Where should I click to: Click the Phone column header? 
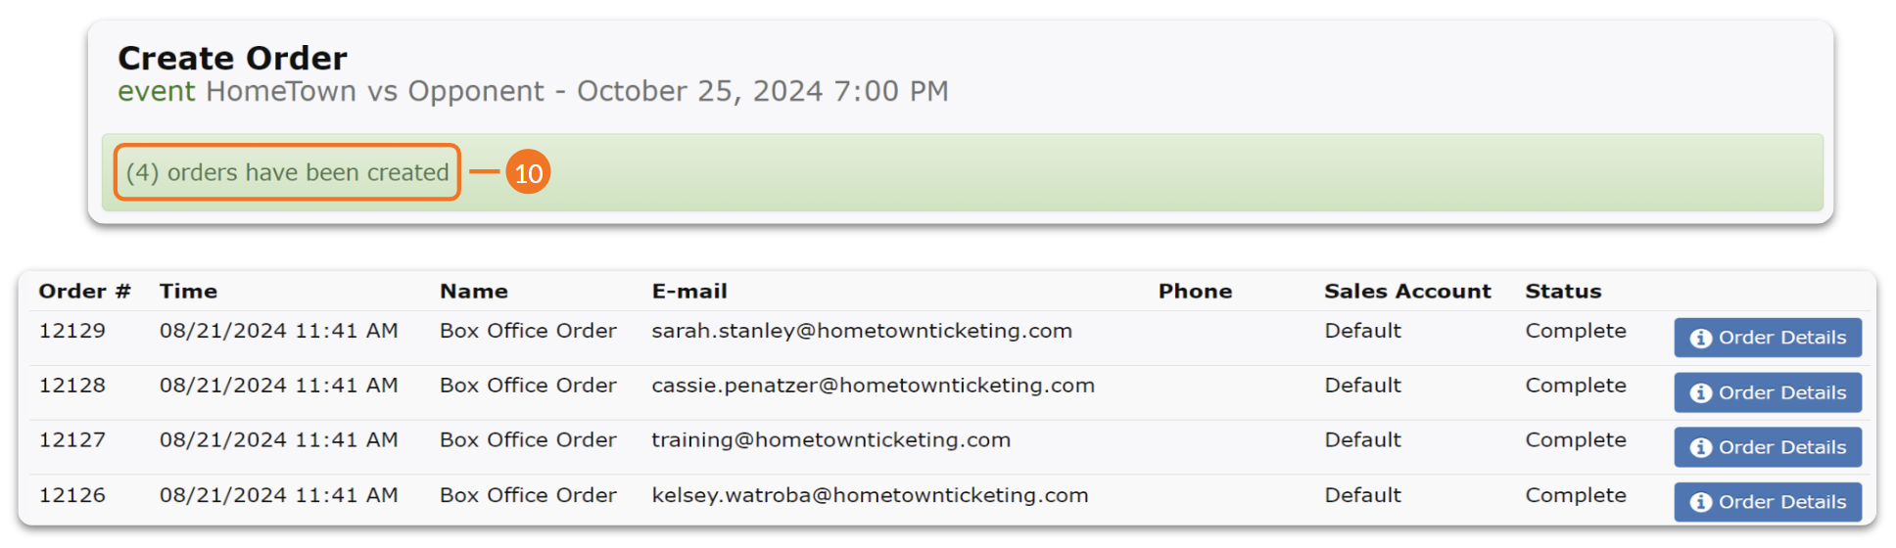coord(1195,291)
